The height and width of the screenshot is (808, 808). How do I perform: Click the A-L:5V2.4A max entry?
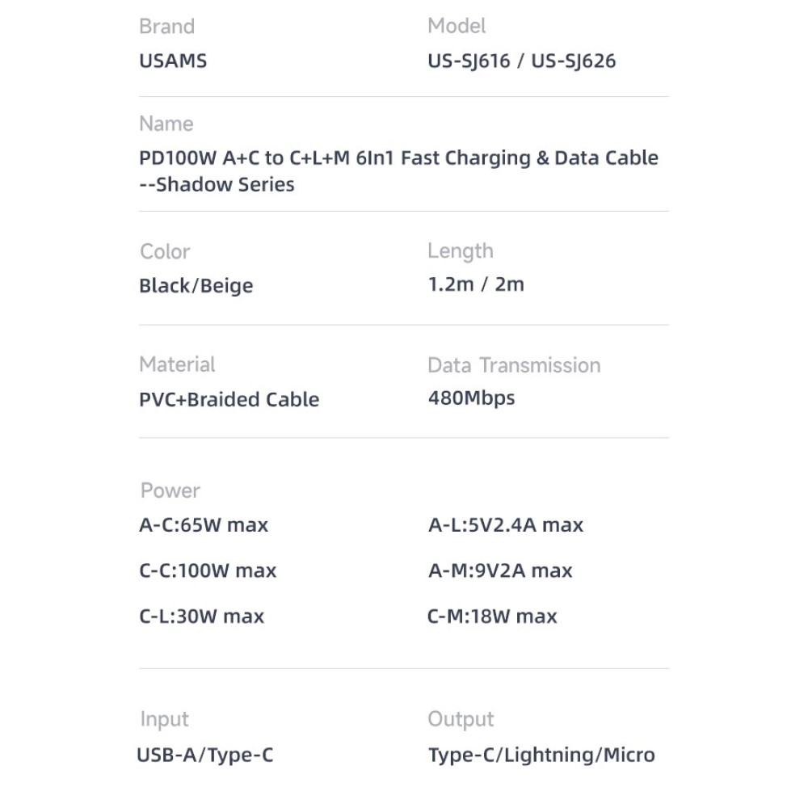(505, 525)
